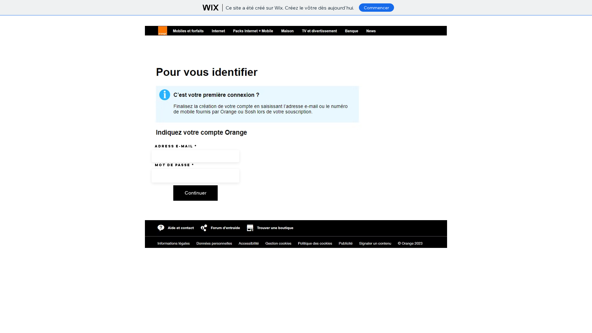592x333 pixels.
Task: Click the Trouver une boutique store icon
Action: (x=250, y=228)
